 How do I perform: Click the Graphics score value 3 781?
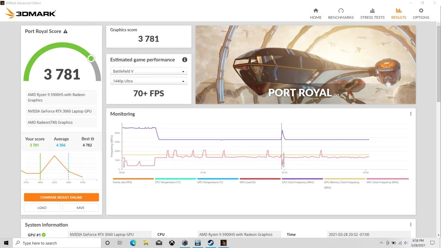(149, 39)
